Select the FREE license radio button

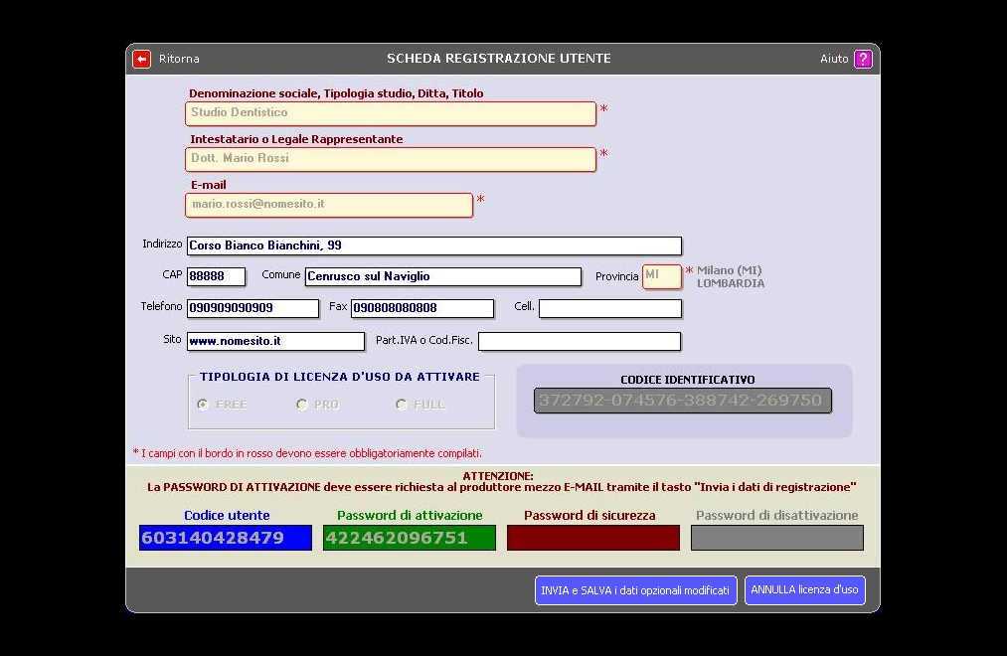[203, 405]
